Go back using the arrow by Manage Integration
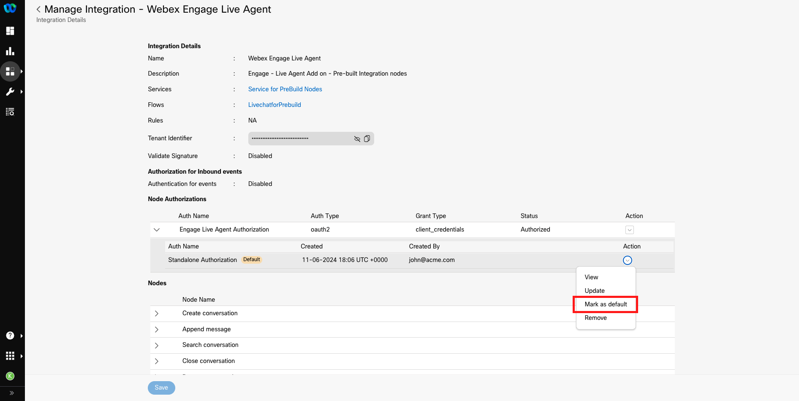This screenshot has height=401, width=799. pyautogui.click(x=38, y=9)
